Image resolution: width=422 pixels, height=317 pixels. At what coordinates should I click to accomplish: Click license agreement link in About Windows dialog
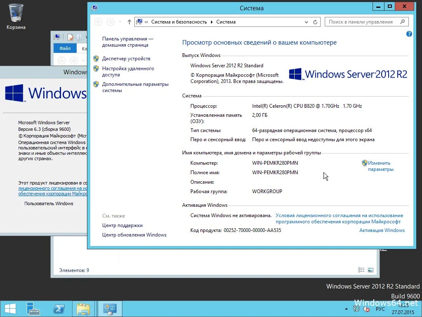(53, 191)
